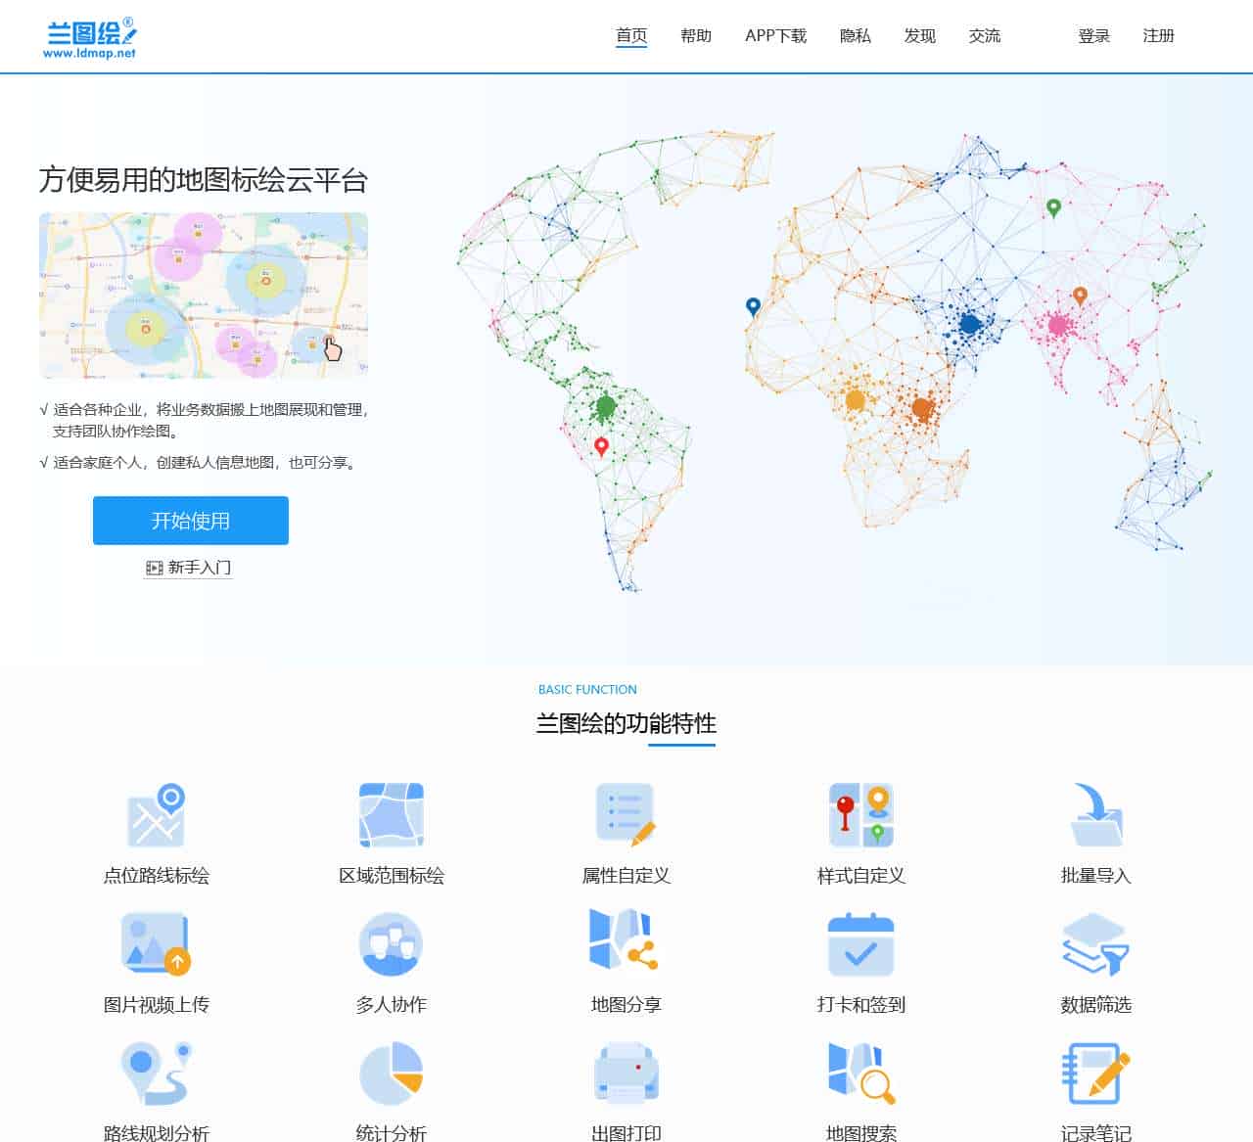The width and height of the screenshot is (1253, 1142).
Task: Select the 区域范围标绘 region icon
Action: (392, 815)
